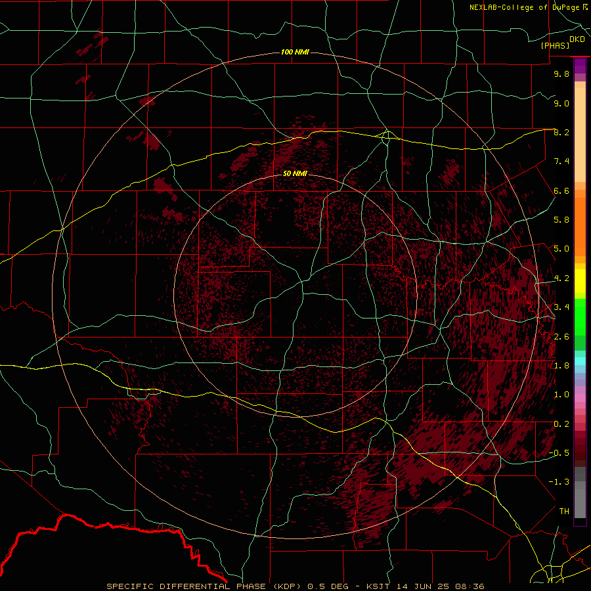Click the 6.6 value on the scale
The width and height of the screenshot is (591, 591).
[x=561, y=190]
